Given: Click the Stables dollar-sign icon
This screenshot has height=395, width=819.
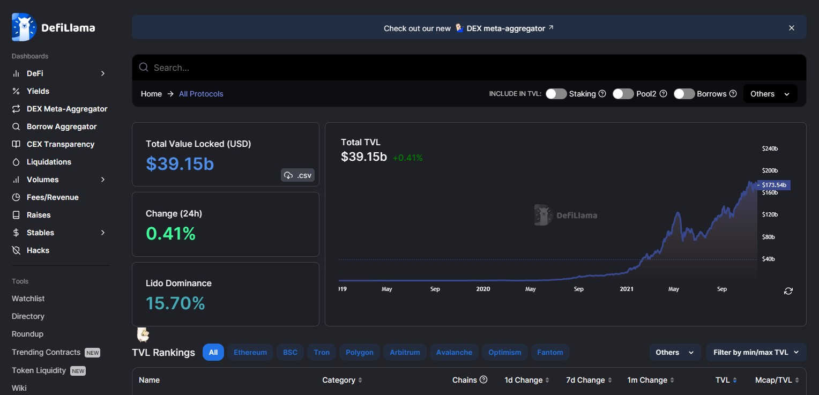Looking at the screenshot, I should (x=16, y=233).
